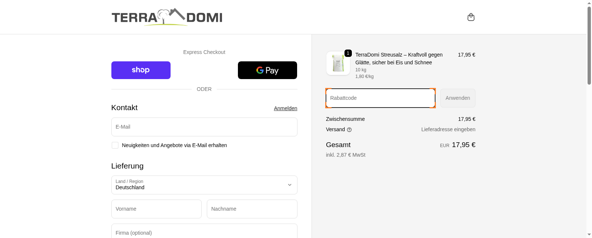This screenshot has width=592, height=238.
Task: Click the scrollbar down arrow
Action: click(589, 235)
